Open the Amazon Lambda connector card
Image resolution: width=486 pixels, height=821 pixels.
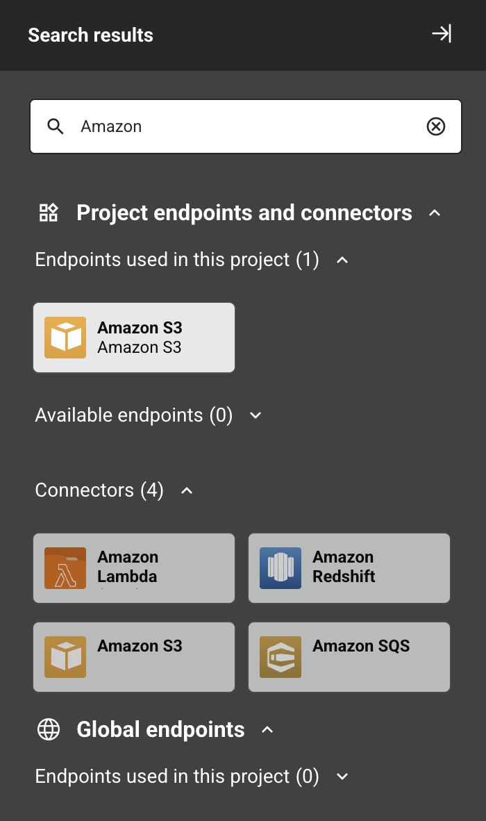pyautogui.click(x=134, y=567)
